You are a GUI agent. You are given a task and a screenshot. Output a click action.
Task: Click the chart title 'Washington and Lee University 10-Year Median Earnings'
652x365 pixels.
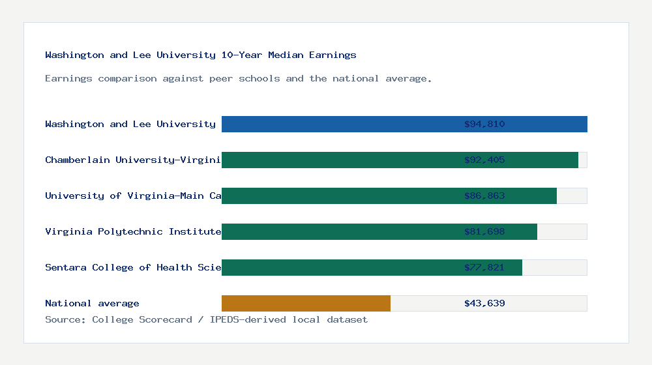(200, 55)
